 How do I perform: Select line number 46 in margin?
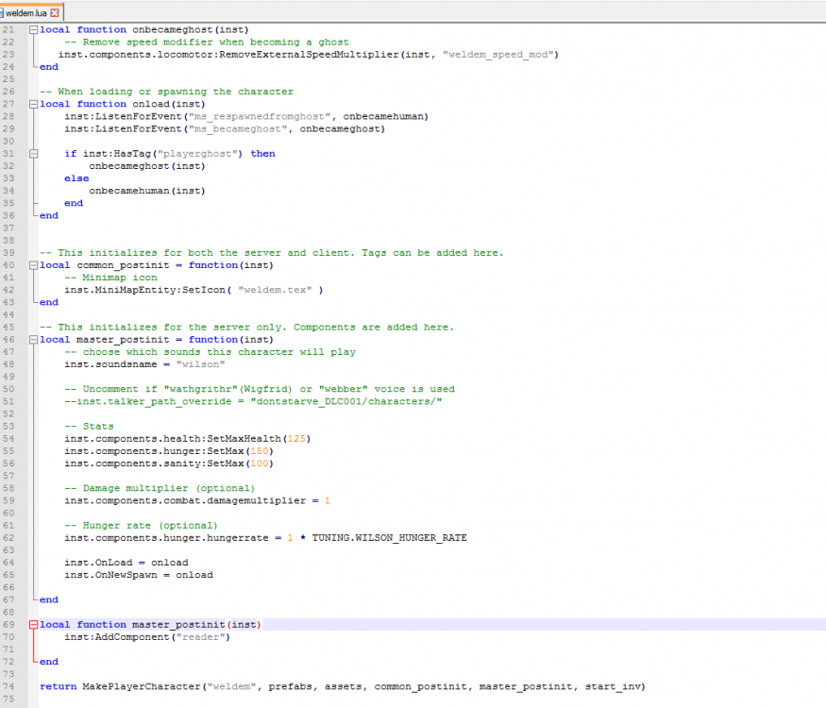pyautogui.click(x=8, y=340)
